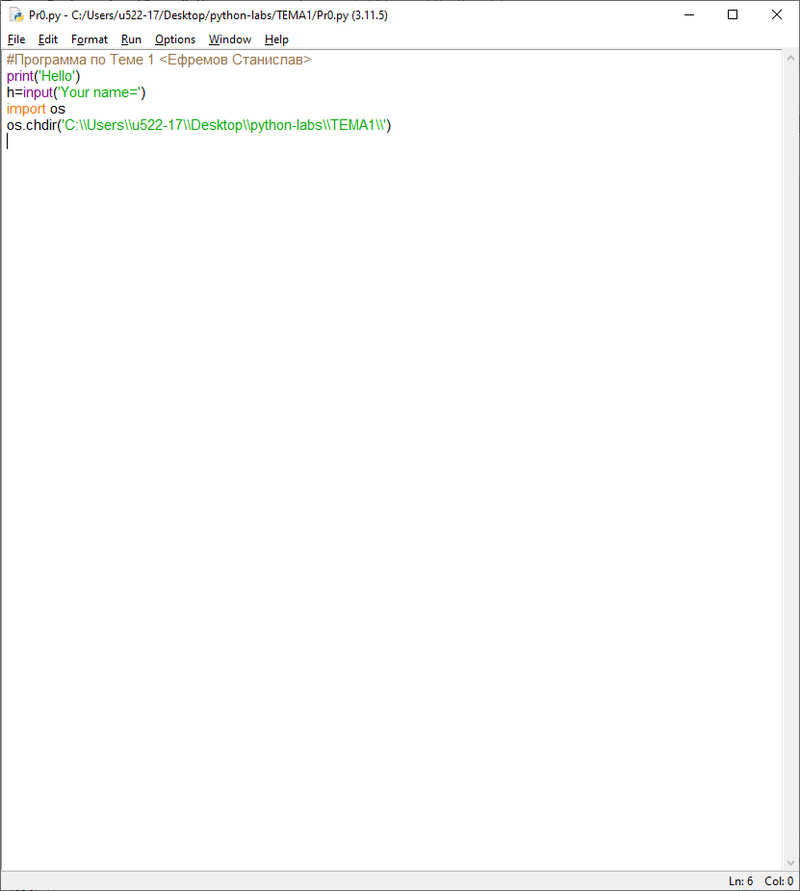Screen dimensions: 800x891
Task: Show the Options menu
Action: coord(175,39)
